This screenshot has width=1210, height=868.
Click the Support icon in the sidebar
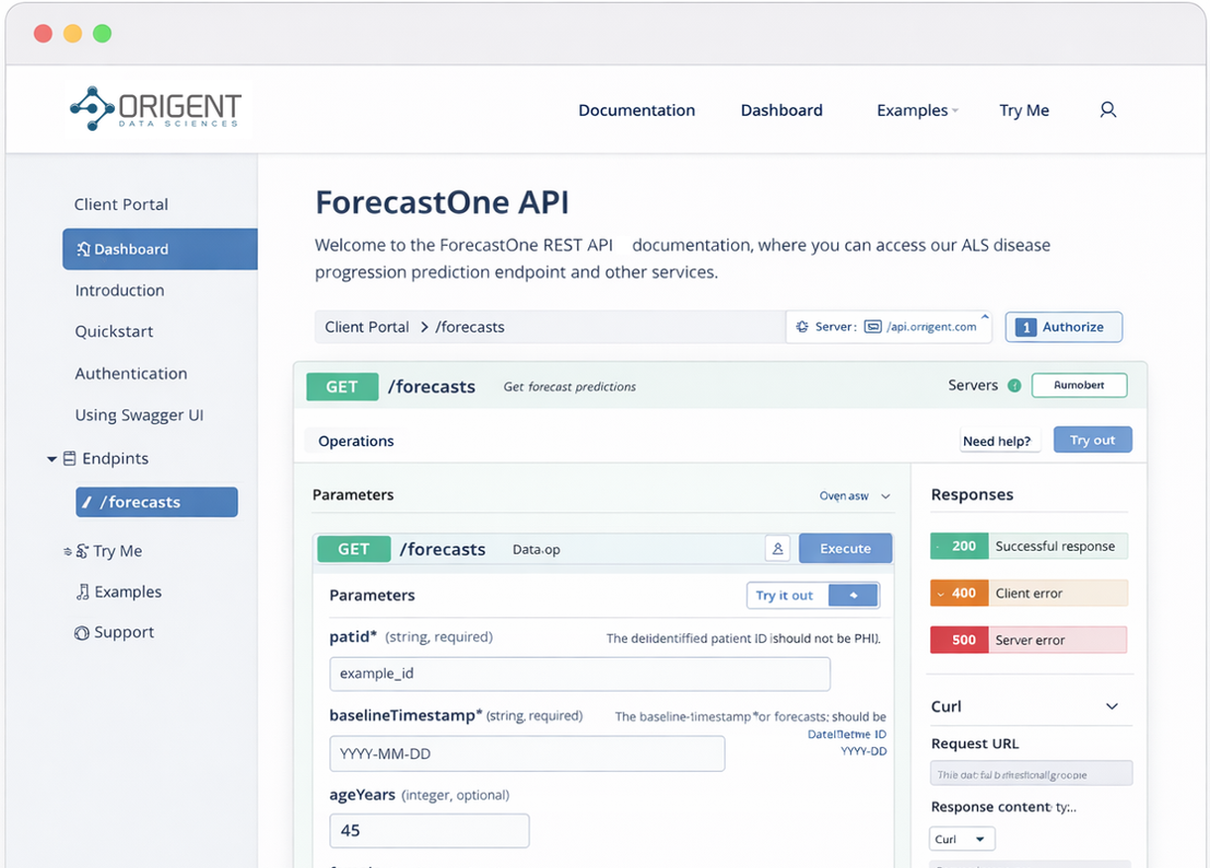[81, 631]
